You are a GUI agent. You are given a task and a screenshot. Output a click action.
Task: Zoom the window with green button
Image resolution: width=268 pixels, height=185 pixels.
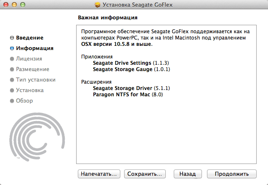tap(23, 5)
